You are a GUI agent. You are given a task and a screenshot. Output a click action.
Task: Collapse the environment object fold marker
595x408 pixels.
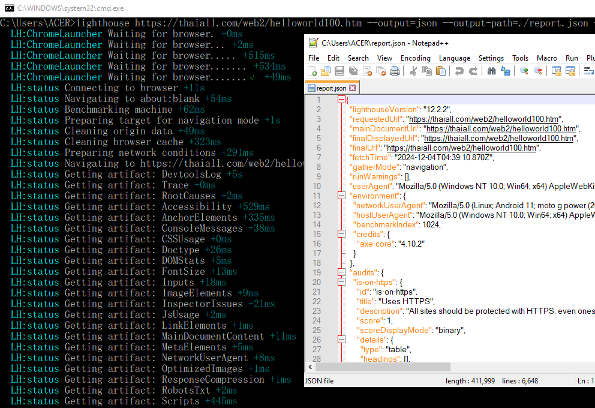342,196
